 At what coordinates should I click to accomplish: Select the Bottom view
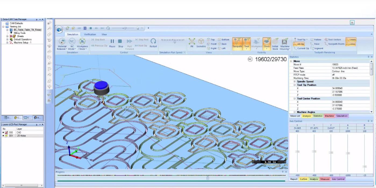tap(224, 39)
